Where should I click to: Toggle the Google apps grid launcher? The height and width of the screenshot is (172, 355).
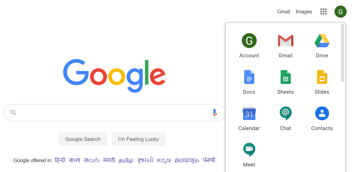323,11
